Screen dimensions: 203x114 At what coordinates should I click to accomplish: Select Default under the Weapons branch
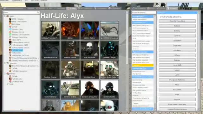tap(15, 68)
